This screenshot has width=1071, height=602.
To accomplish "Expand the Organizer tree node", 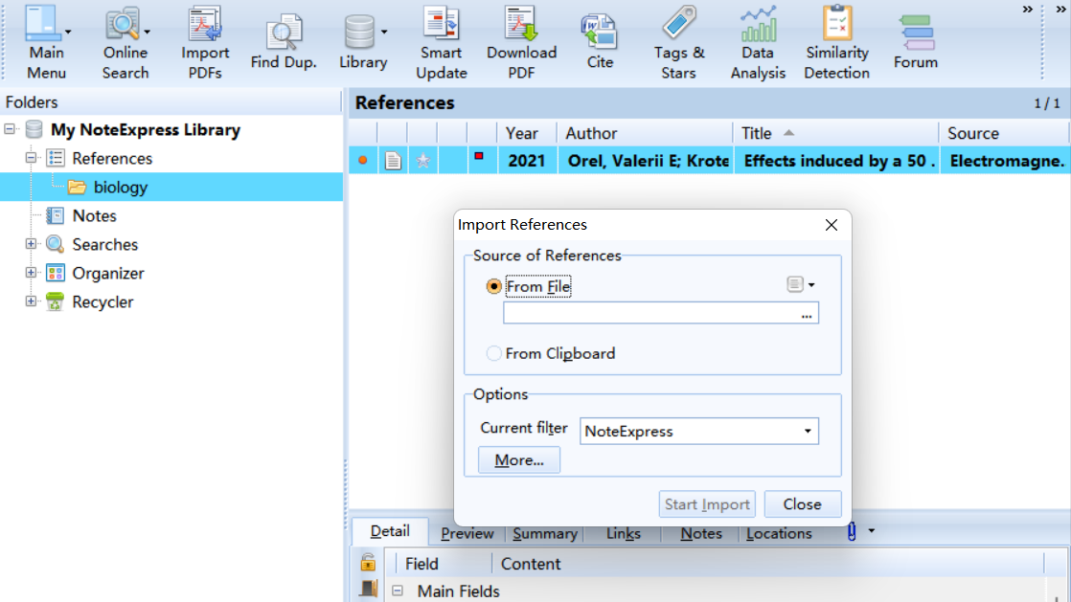I will click(x=31, y=273).
